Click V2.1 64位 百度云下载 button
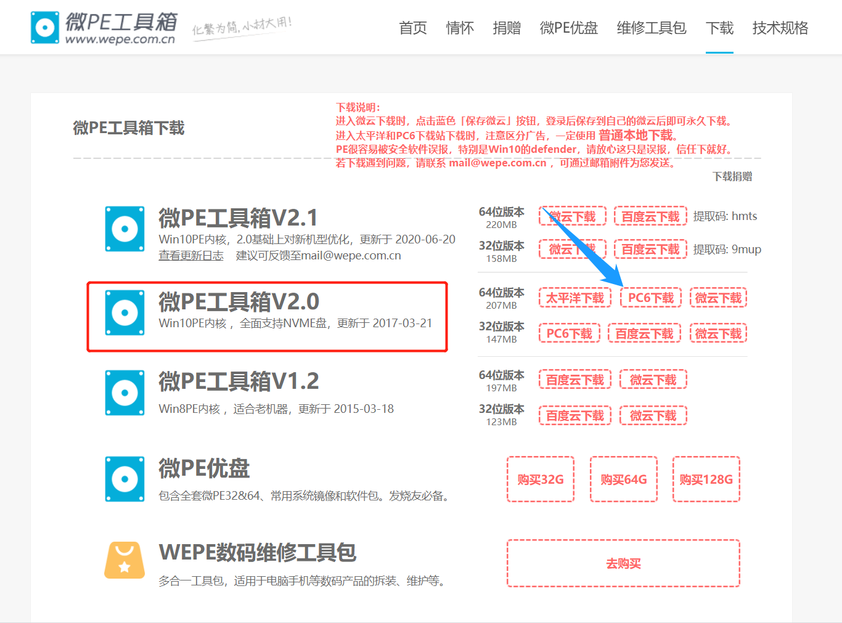Screen dimensions: 842x623 (650, 216)
